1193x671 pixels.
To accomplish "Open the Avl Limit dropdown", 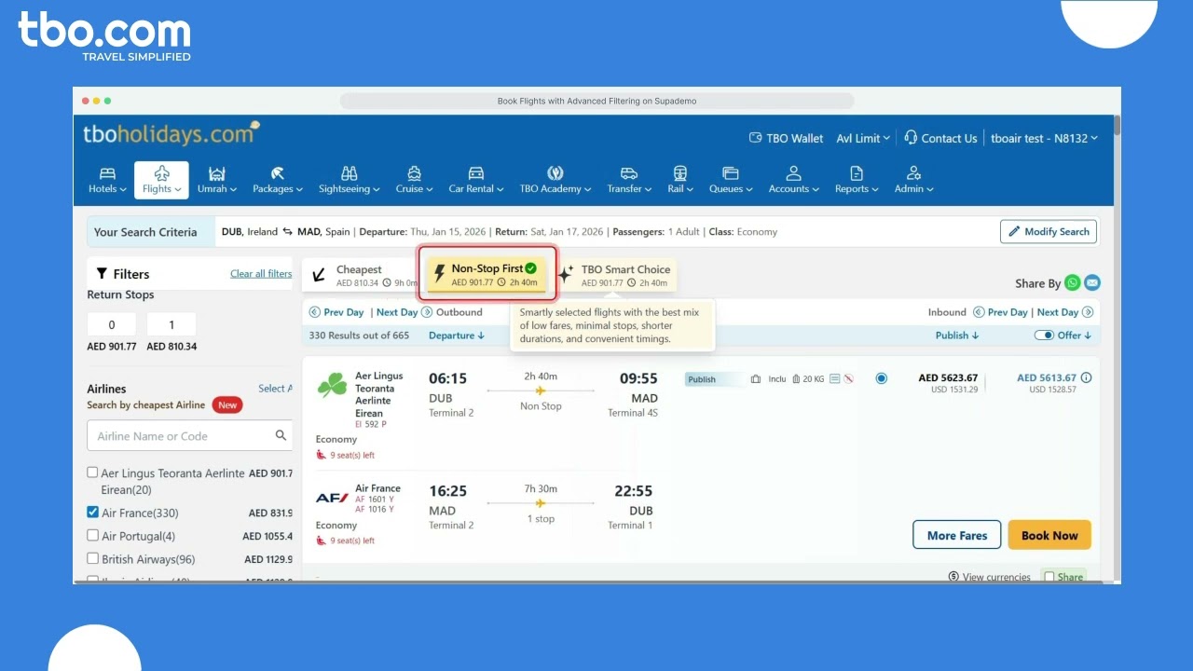I will point(863,138).
